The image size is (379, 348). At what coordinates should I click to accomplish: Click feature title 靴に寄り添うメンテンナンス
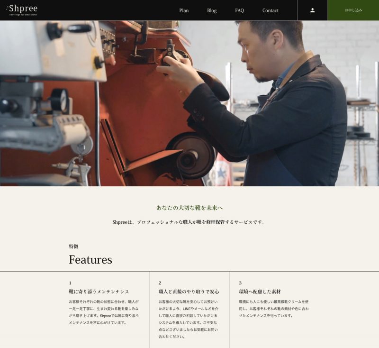(99, 292)
